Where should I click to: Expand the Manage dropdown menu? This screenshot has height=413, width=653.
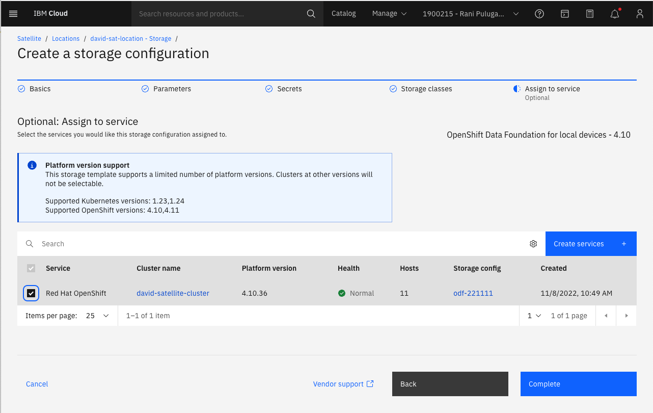pyautogui.click(x=390, y=14)
